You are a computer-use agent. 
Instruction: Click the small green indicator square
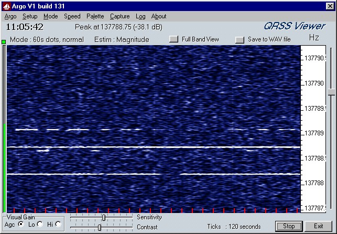[x=4, y=42]
